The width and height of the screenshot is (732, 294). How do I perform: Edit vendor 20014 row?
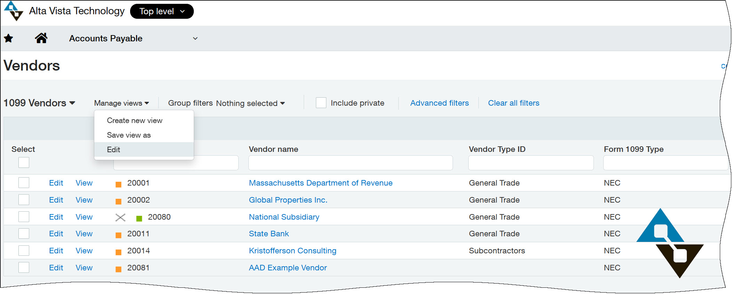click(56, 251)
